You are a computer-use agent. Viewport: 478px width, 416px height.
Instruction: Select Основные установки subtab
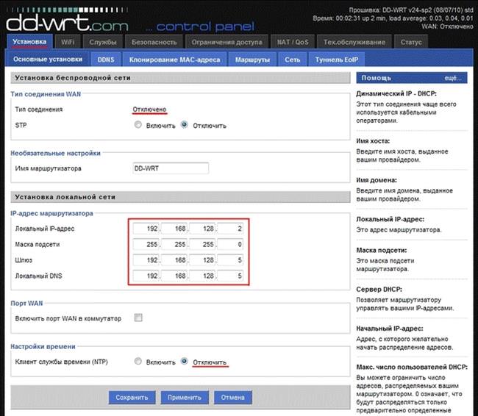[x=48, y=59]
